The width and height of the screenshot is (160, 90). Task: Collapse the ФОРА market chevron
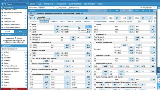[x=90, y=24]
